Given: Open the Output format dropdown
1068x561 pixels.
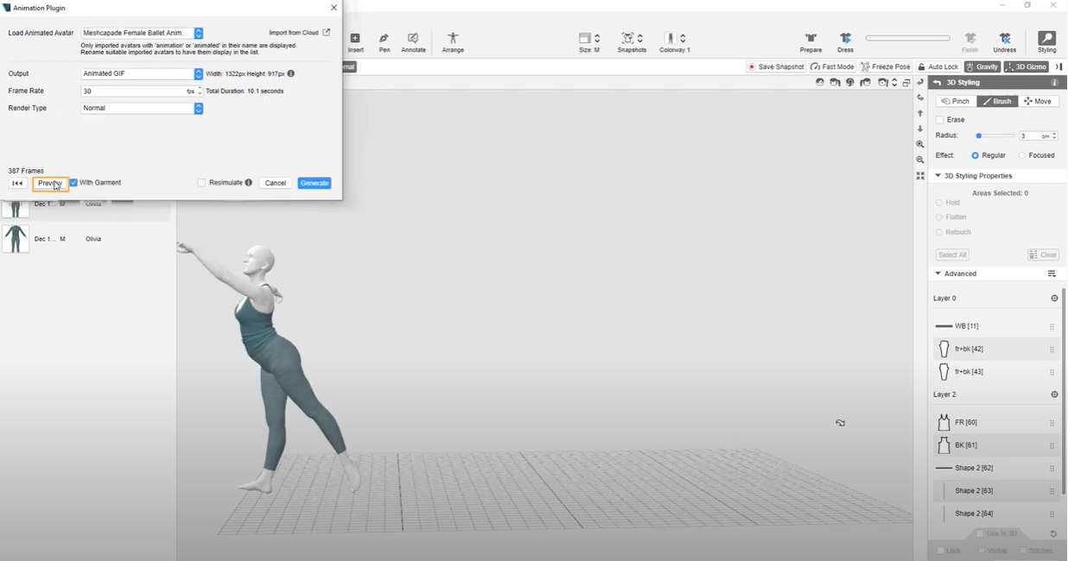Looking at the screenshot, I should coord(198,74).
